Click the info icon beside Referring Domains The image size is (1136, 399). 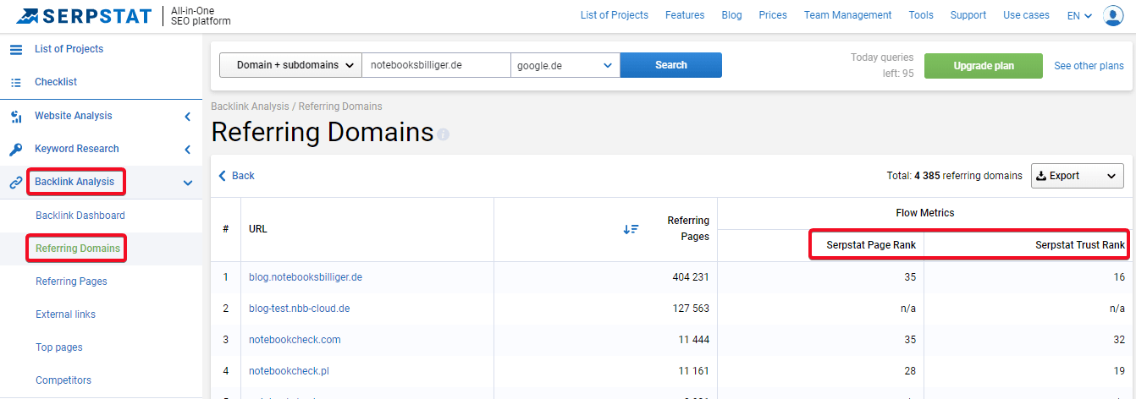pyautogui.click(x=444, y=134)
